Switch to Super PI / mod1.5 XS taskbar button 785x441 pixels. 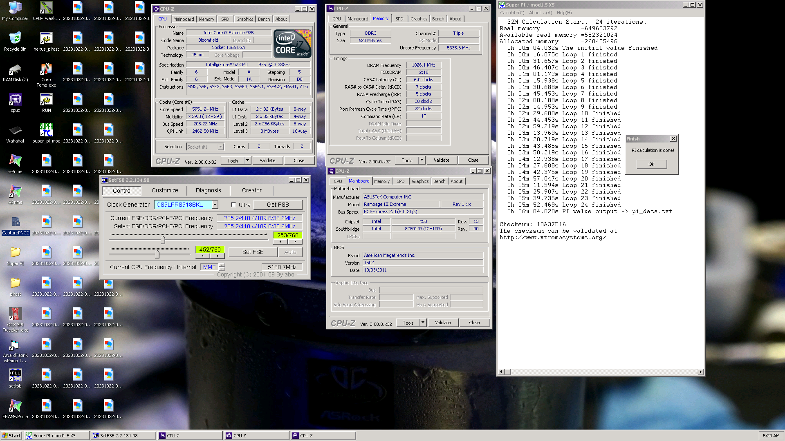tap(56, 436)
